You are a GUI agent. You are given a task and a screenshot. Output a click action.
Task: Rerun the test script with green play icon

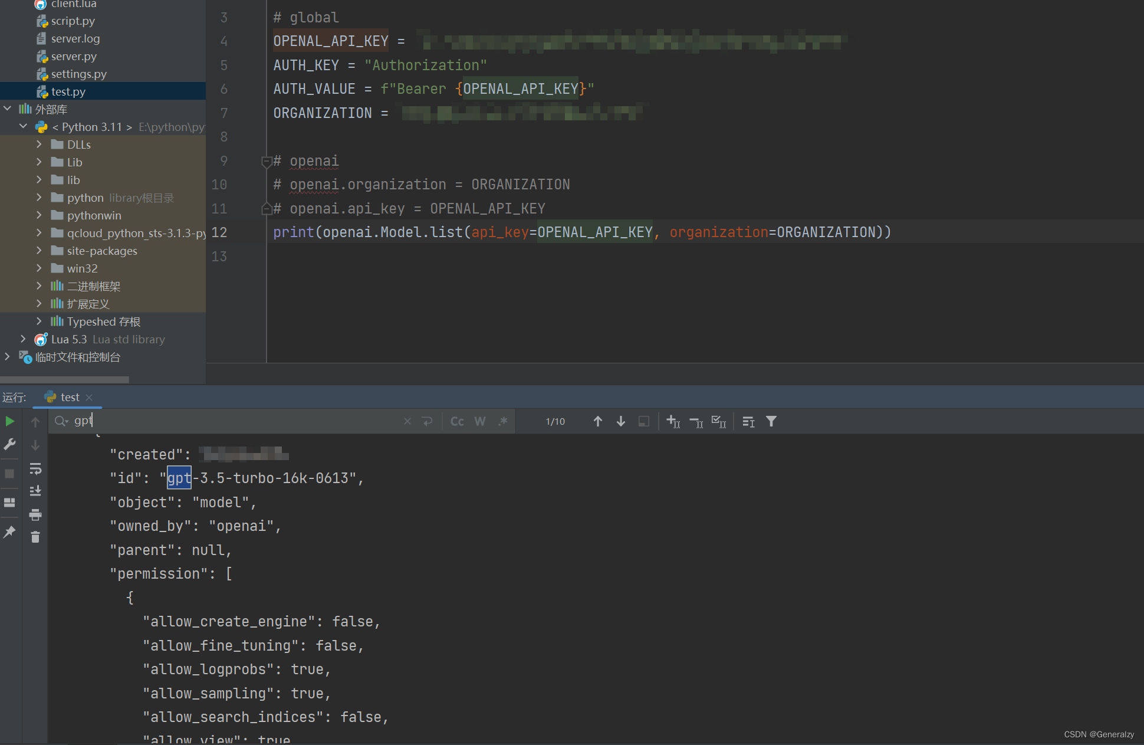(x=9, y=421)
